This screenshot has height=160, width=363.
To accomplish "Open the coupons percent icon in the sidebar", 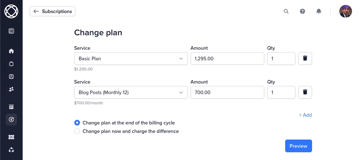I will [11, 137].
